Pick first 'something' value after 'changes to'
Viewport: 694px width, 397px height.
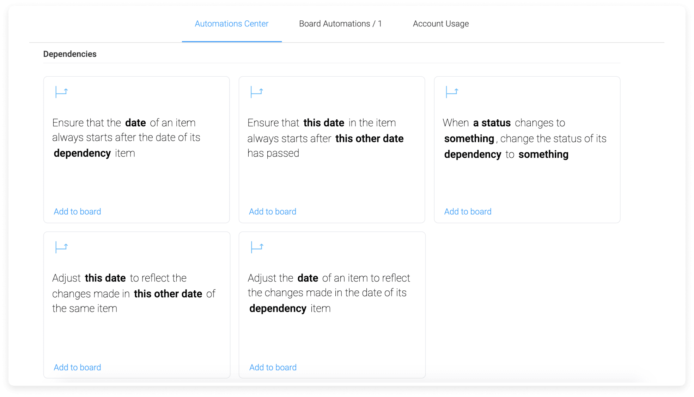point(469,139)
